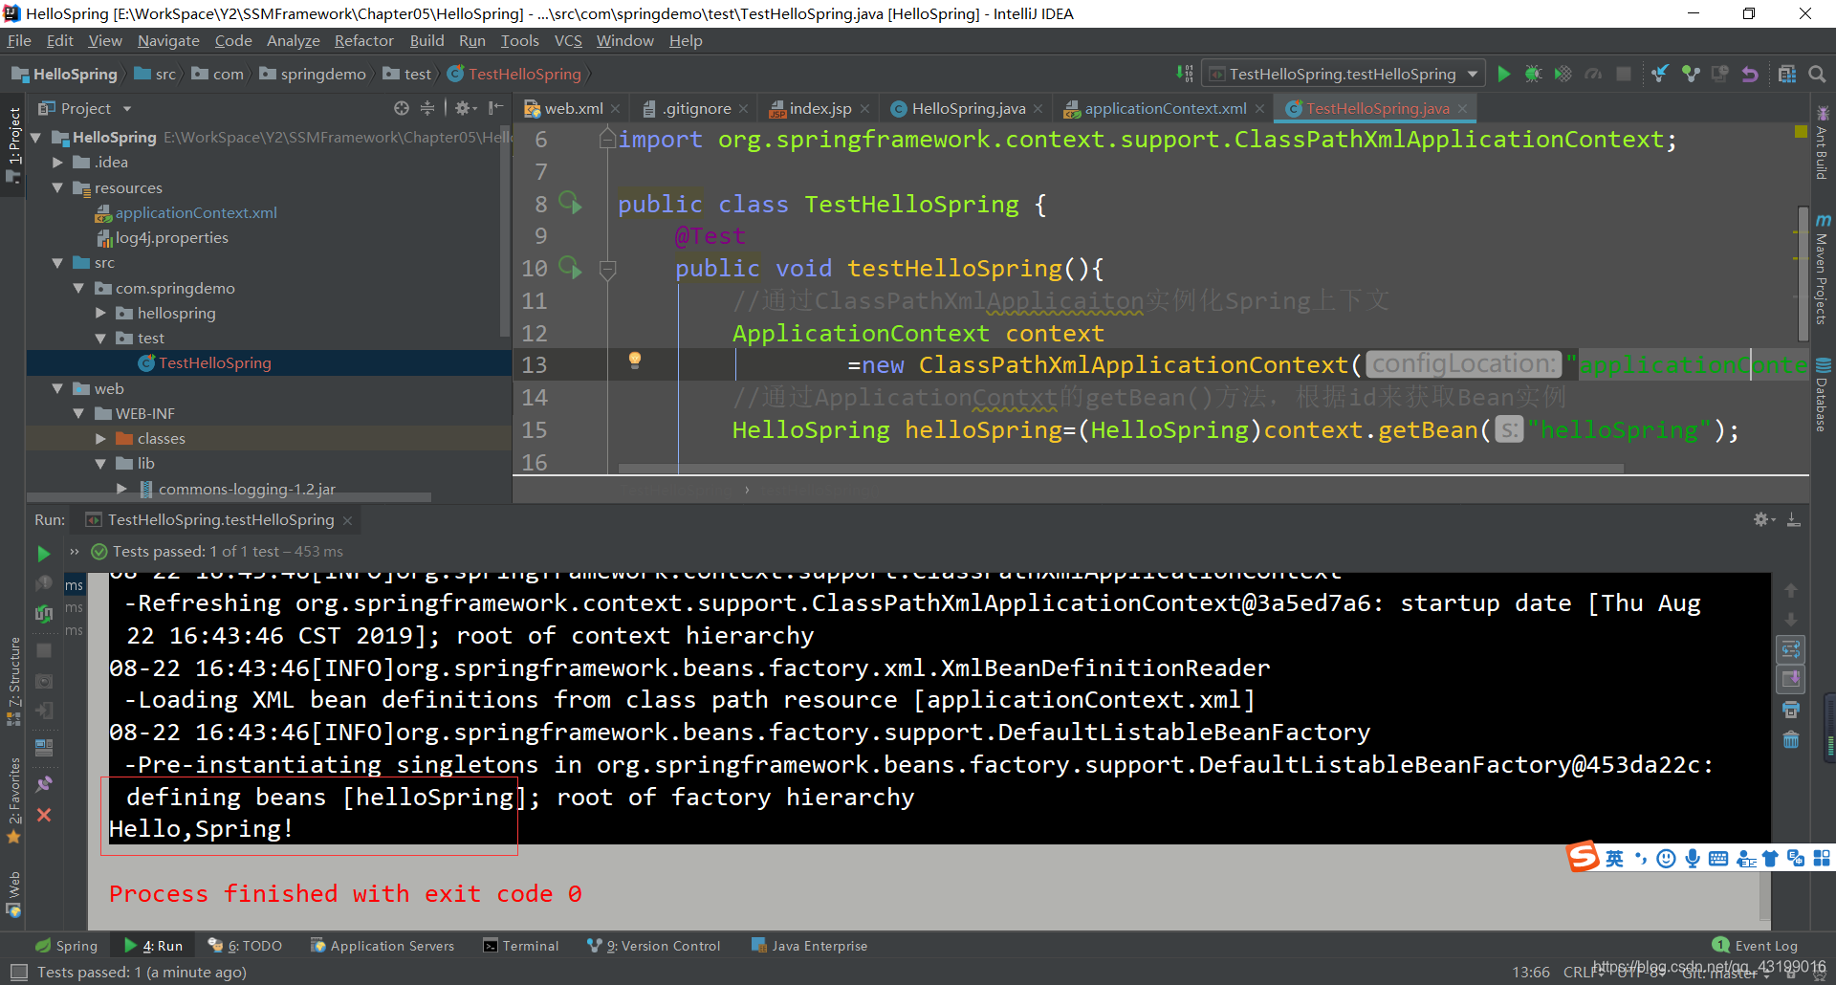Close the applicationContext.xml tab
Screen dimensions: 1836x985
[x=1259, y=108]
